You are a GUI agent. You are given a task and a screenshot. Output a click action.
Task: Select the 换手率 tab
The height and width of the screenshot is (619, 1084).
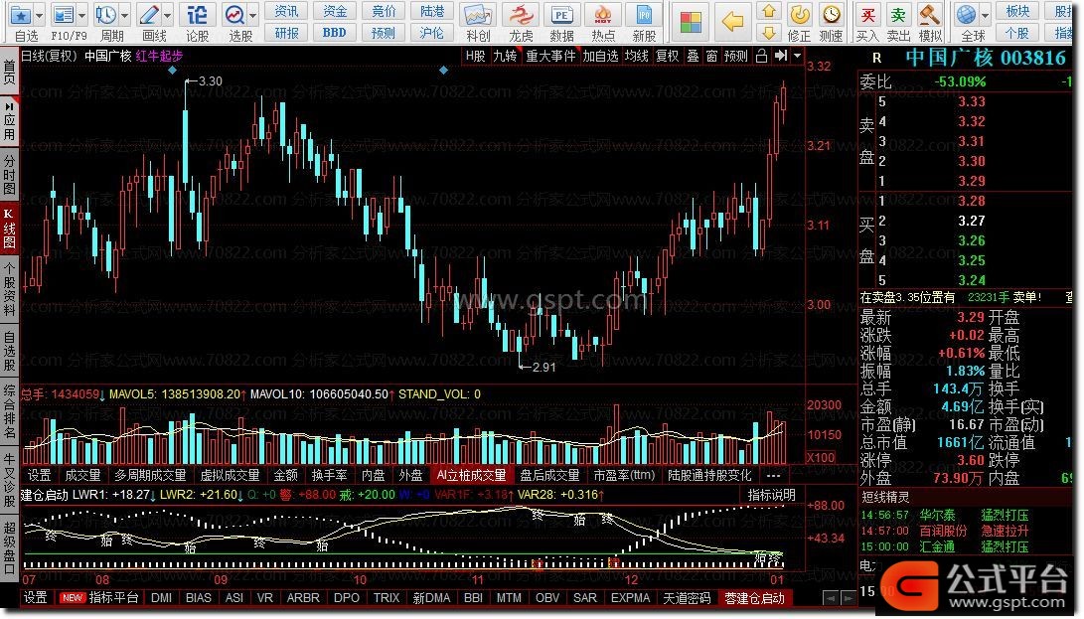coord(329,475)
